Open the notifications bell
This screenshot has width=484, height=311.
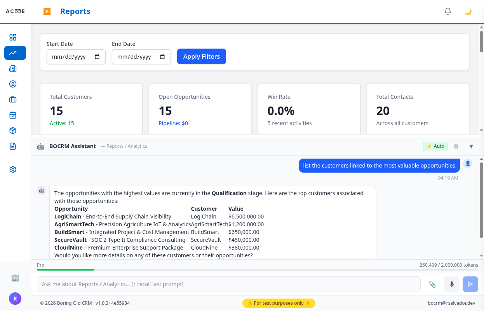(447, 11)
